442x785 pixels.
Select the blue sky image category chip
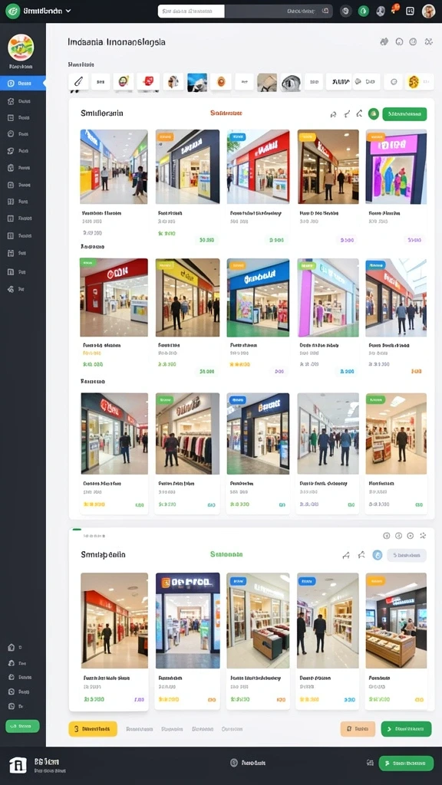[x=197, y=81]
